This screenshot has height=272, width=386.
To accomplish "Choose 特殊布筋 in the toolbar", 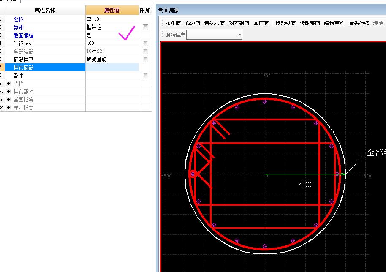I will (215, 23).
